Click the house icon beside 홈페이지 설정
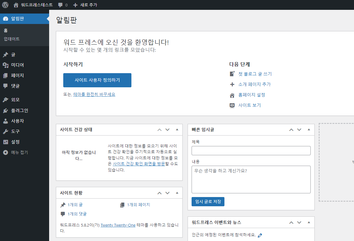The image size is (354, 241). (232, 95)
